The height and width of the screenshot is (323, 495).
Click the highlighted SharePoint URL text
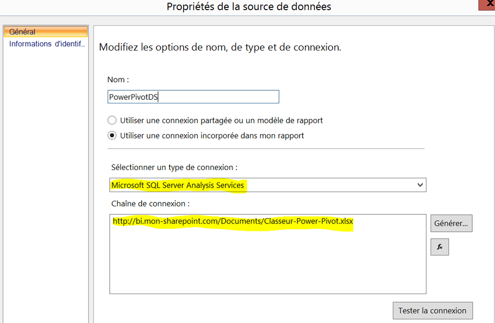click(x=233, y=222)
